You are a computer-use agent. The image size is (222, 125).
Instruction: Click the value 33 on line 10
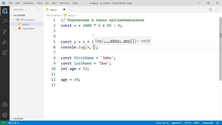pos(85,69)
